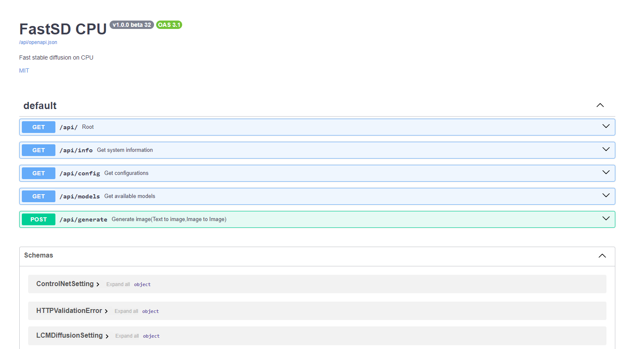The height and width of the screenshot is (349, 630).
Task: Expand the /api/models endpoint row
Action: (x=606, y=195)
